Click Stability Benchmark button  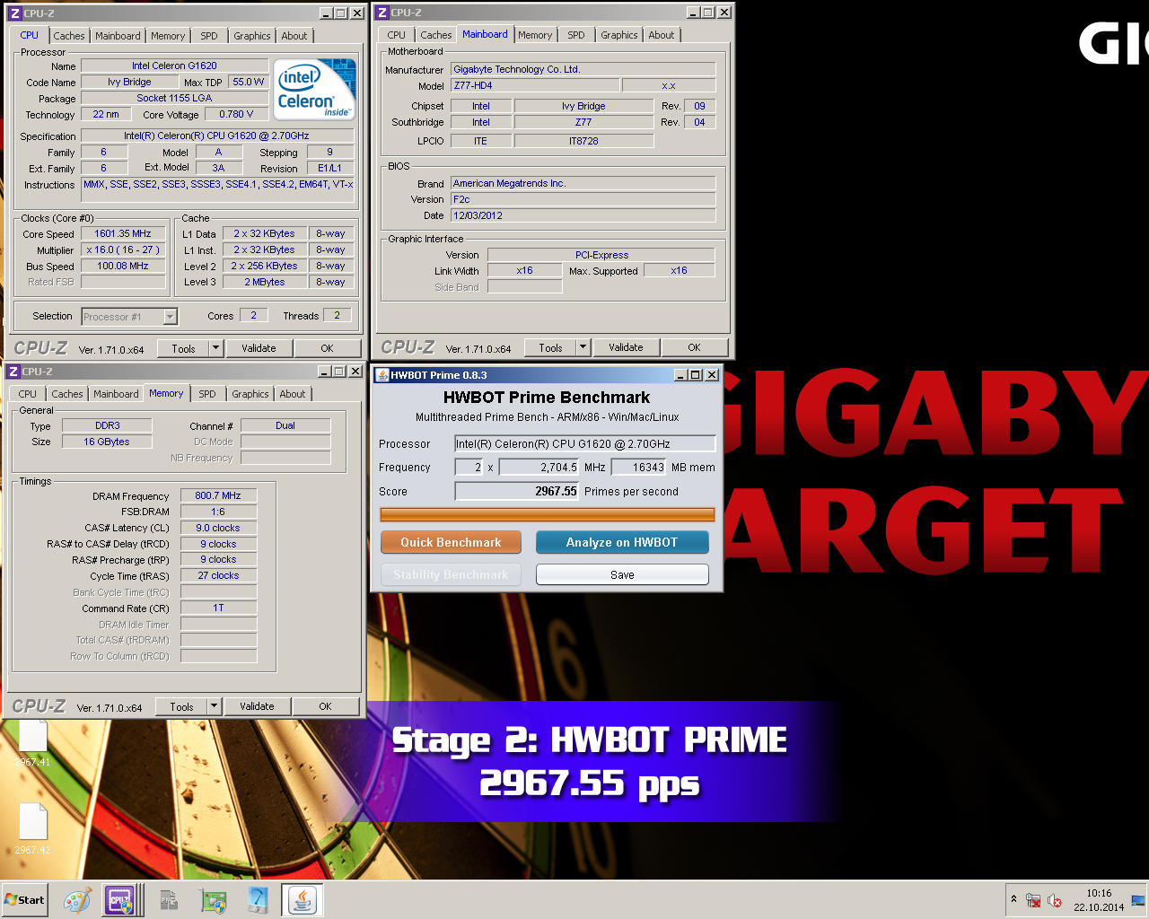[451, 574]
